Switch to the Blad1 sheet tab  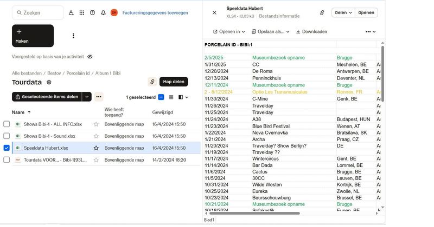(x=209, y=220)
